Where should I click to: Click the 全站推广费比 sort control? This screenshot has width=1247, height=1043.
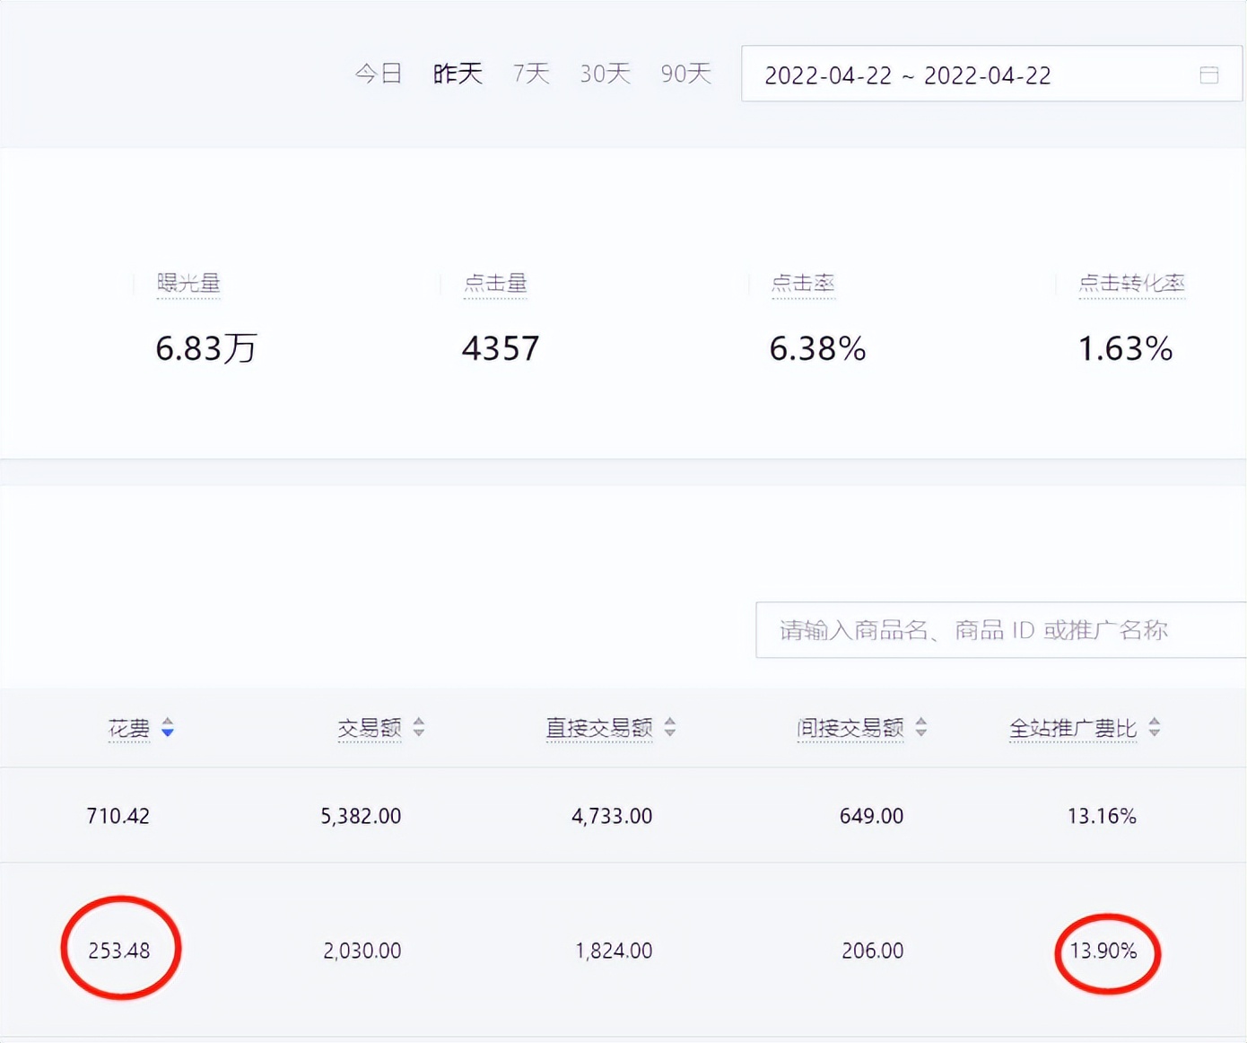(x=1155, y=729)
